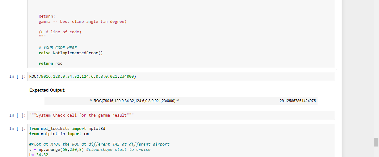Click the '(≈ 6 line of code)' text
This screenshot has width=379, height=157.
coord(60,32)
